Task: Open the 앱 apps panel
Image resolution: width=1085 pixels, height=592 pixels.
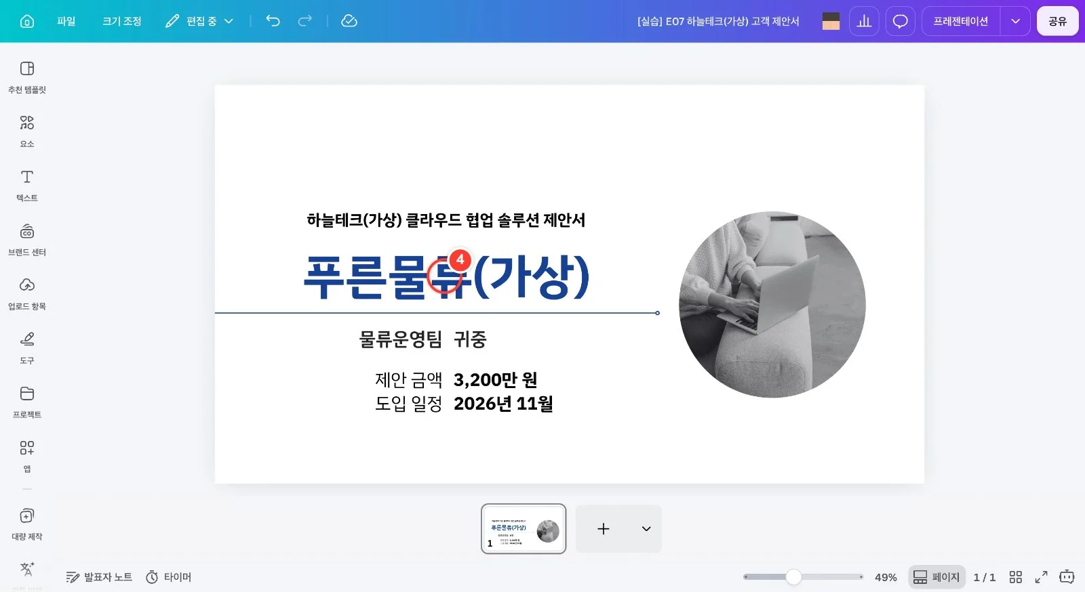Action: 27,457
